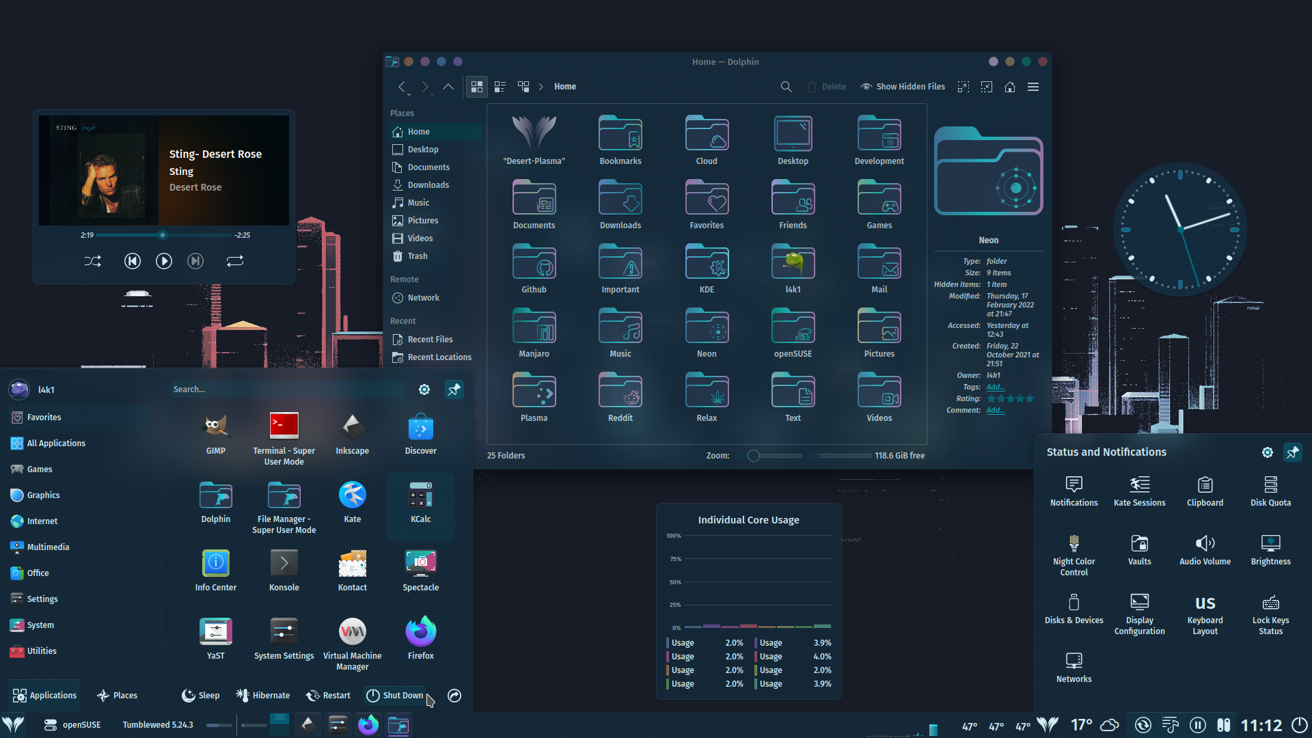Open Clipboard in Status and Notifications

[x=1205, y=491]
